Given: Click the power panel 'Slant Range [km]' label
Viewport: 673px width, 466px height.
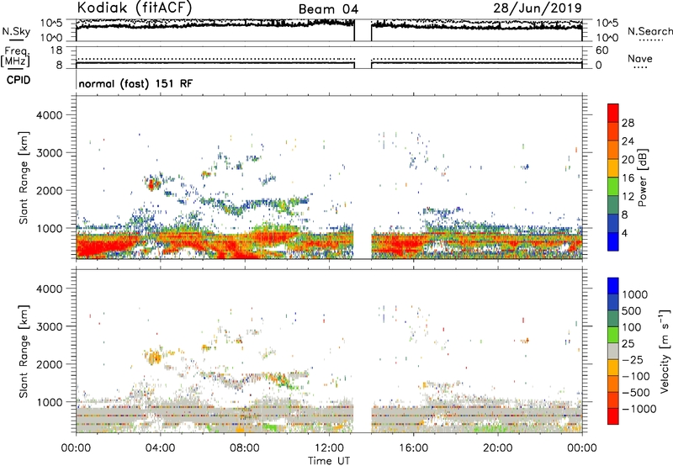Looking at the screenshot, I should pos(24,177).
